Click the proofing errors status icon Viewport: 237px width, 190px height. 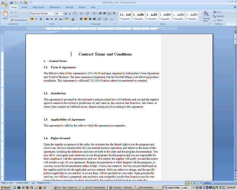(33, 183)
